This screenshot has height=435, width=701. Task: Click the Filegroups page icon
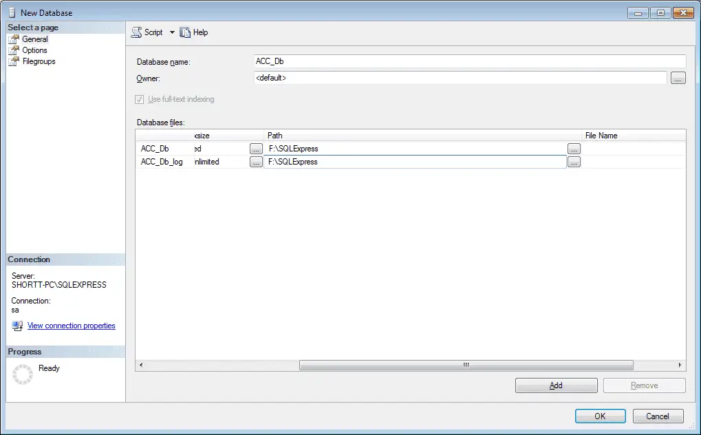14,61
